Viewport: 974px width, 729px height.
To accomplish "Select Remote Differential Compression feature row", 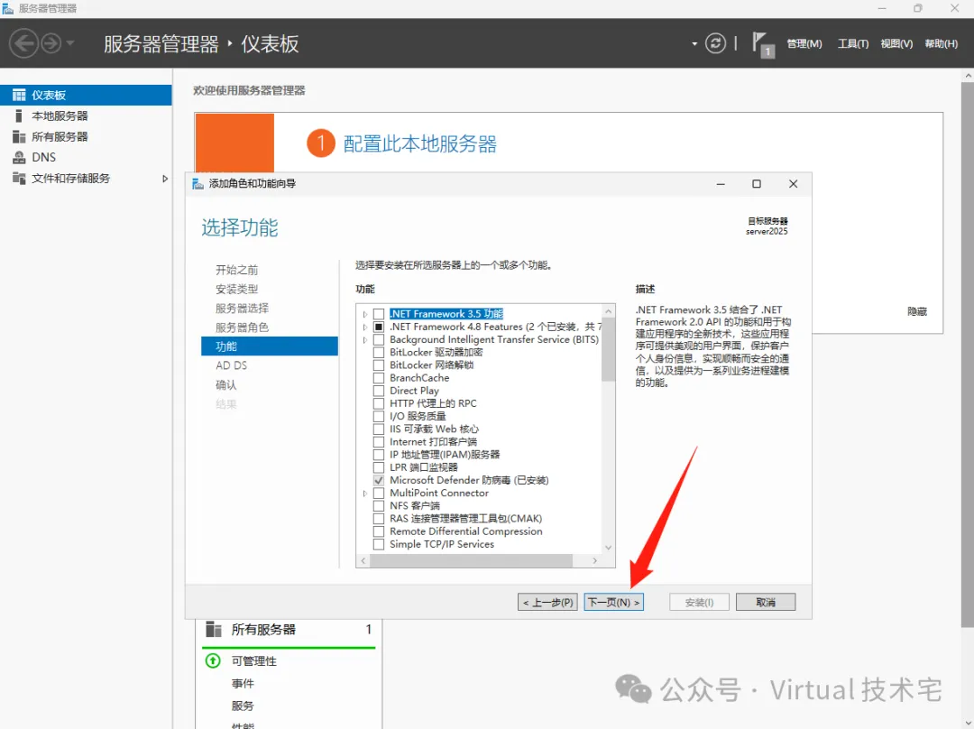I will [x=466, y=531].
